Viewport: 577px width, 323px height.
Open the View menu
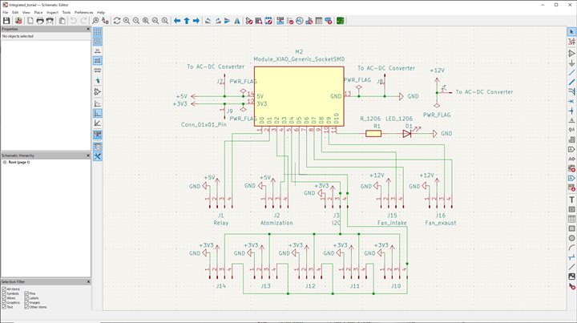(x=26, y=12)
